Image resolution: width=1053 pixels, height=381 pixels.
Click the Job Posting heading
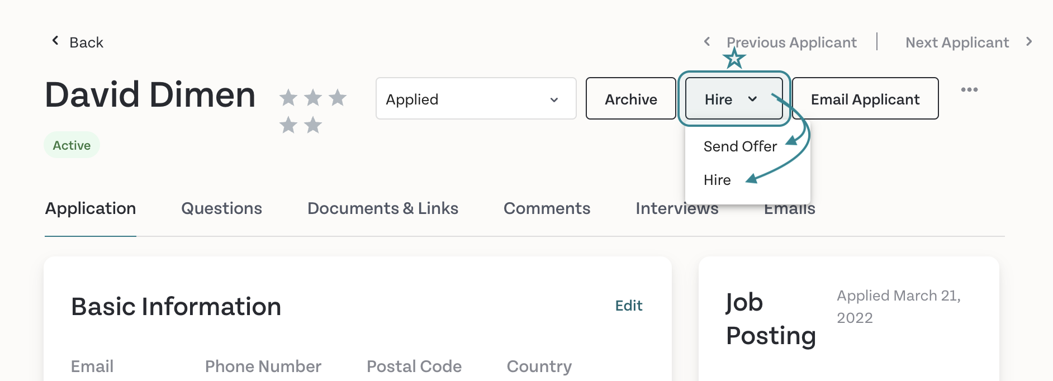pos(770,319)
